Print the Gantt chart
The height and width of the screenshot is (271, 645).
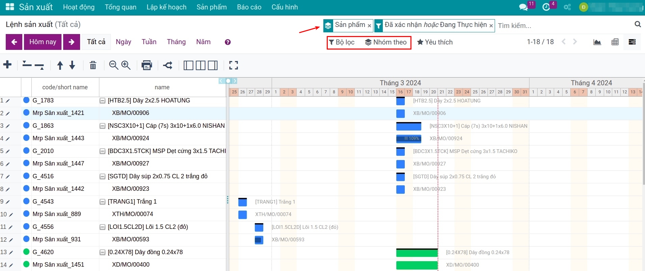point(147,65)
